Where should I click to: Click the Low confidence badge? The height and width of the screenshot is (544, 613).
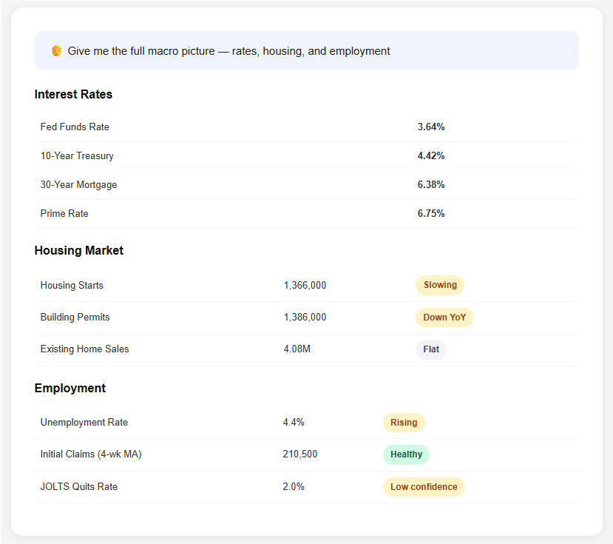424,486
